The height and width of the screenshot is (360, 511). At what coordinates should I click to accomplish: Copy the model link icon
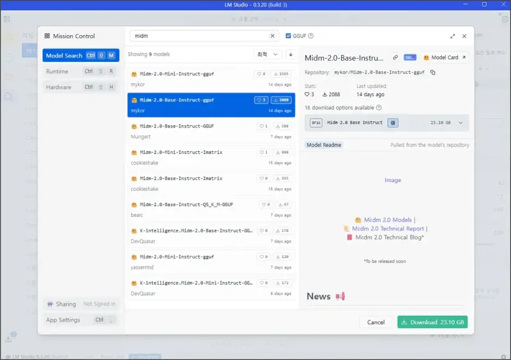point(395,57)
